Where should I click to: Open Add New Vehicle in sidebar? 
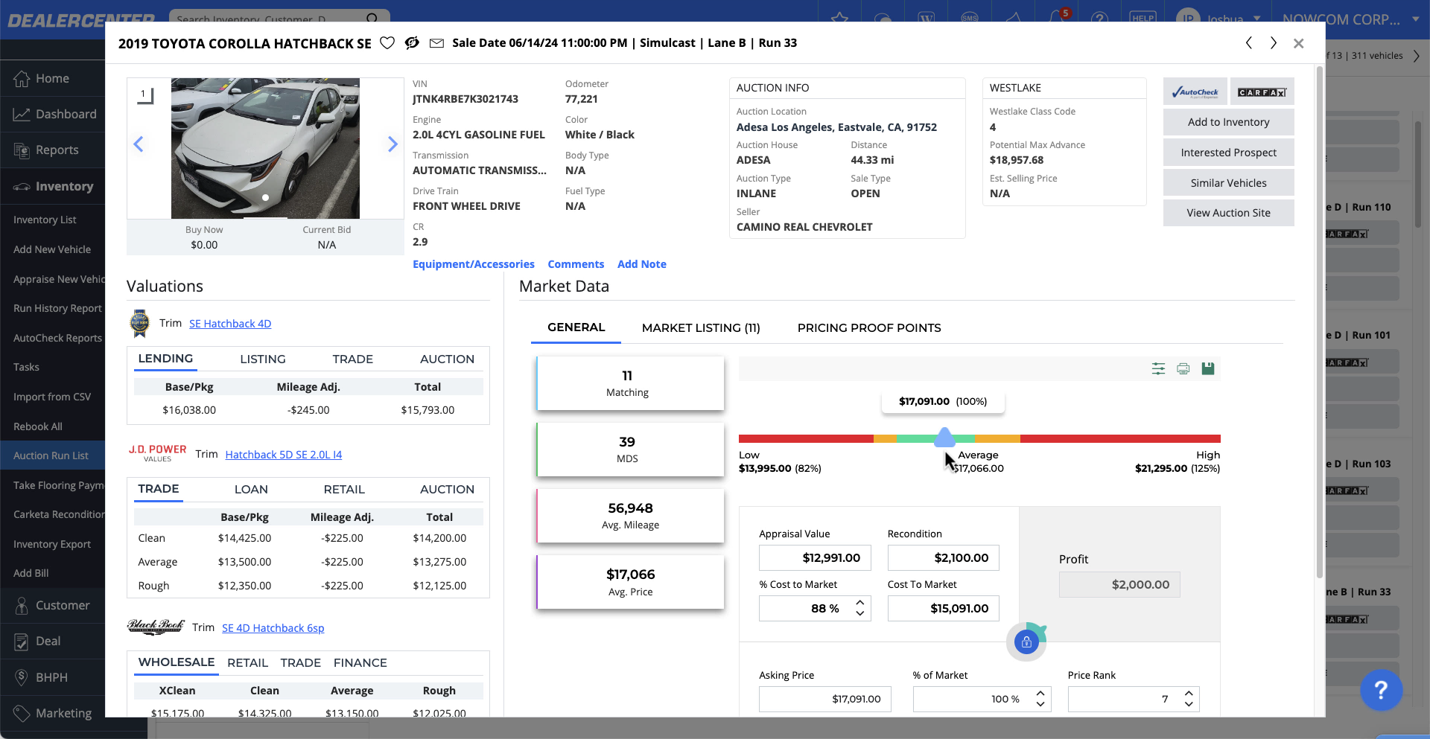tap(52, 249)
